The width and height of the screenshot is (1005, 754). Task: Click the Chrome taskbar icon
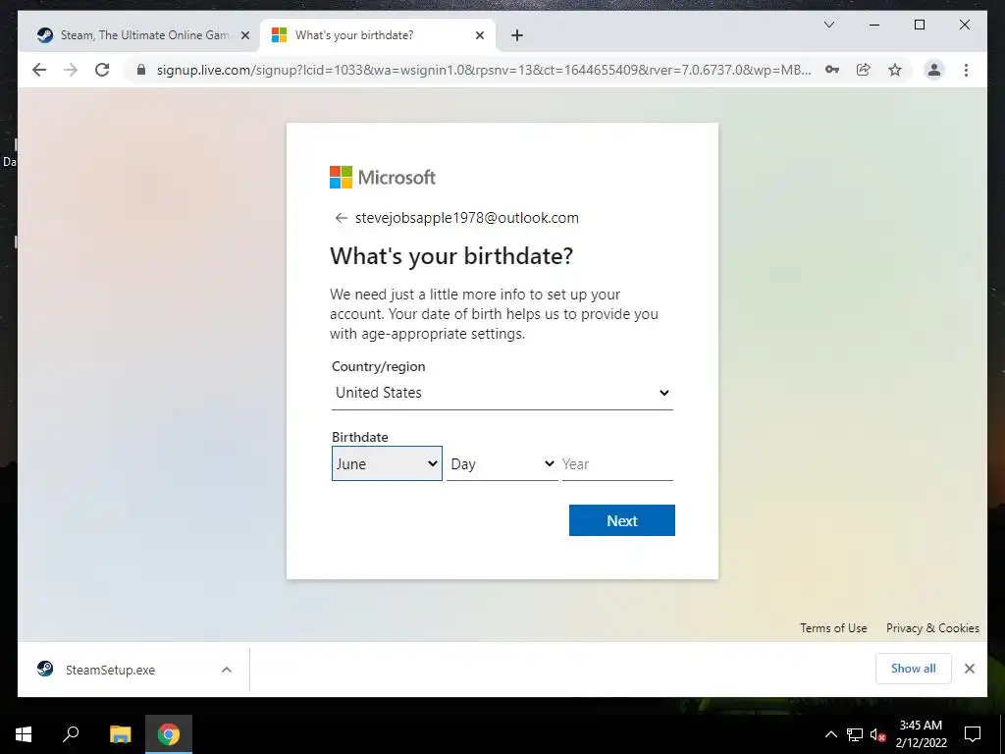point(169,734)
